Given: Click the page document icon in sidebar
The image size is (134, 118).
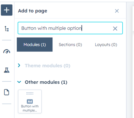Looking at the screenshot, I should coord(7,92).
